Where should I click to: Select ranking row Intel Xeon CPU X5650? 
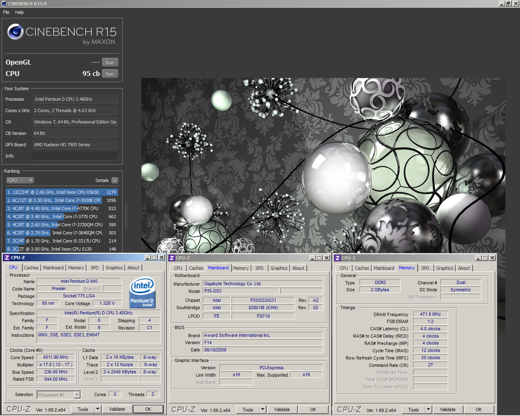[x=62, y=192]
